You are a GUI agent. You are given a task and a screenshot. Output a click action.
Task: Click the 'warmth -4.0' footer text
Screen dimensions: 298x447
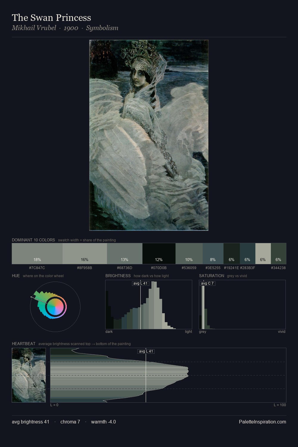click(103, 422)
